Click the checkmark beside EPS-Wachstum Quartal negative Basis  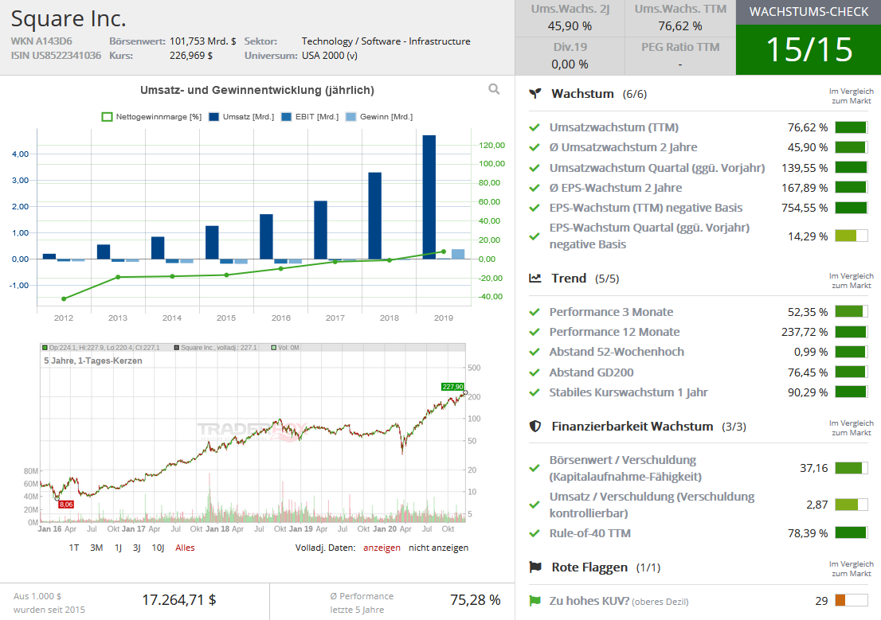point(534,236)
